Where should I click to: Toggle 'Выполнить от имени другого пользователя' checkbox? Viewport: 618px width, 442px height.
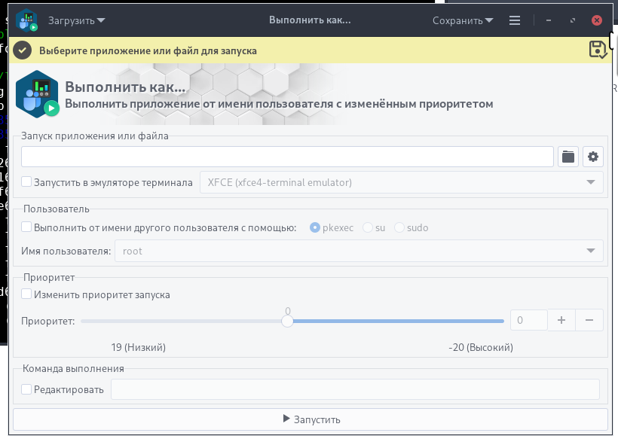click(x=26, y=227)
